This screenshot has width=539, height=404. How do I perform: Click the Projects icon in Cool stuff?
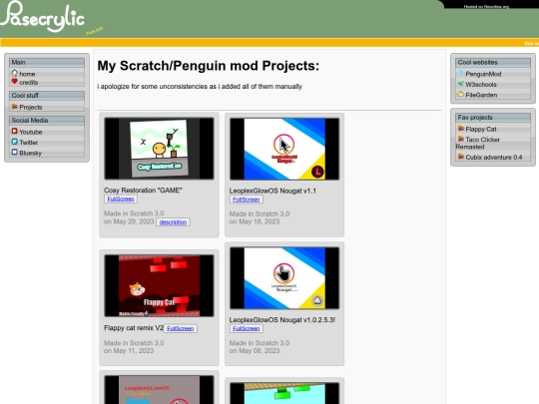coord(14,107)
